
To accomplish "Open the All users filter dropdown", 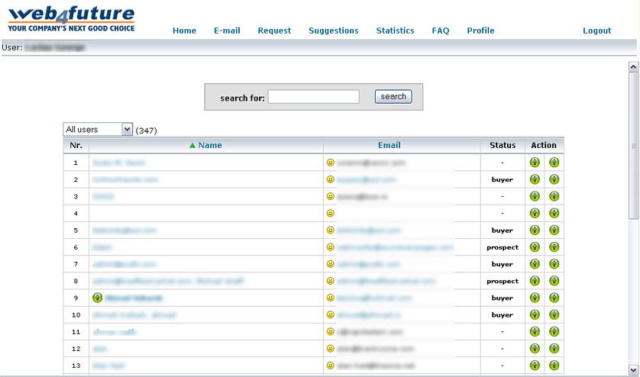I will (99, 130).
